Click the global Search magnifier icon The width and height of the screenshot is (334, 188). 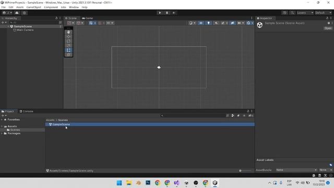[x=292, y=13]
